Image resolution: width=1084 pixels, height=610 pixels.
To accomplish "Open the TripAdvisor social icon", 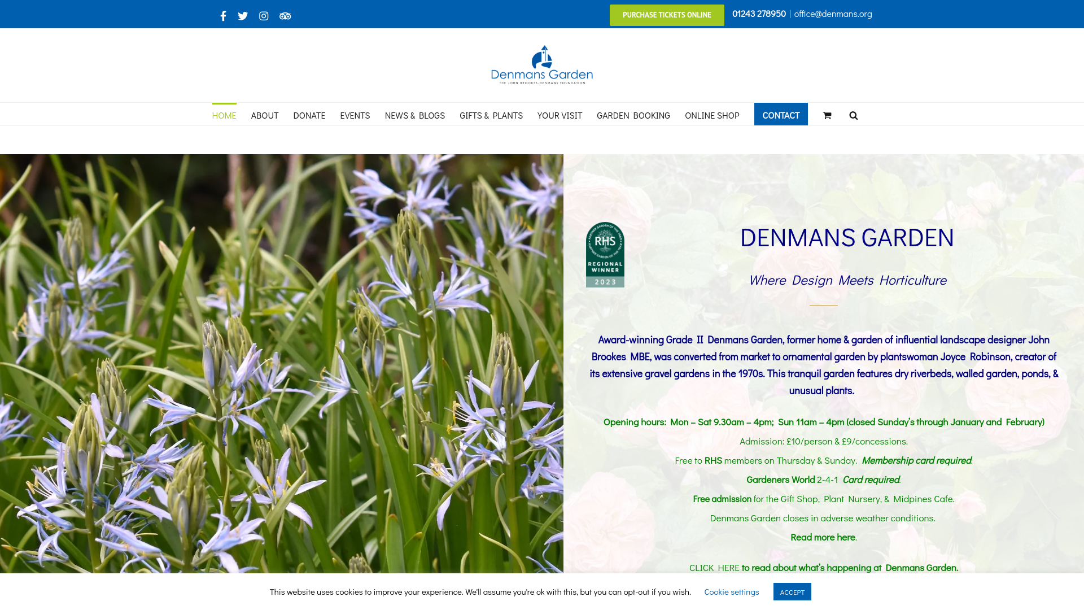I will (285, 16).
